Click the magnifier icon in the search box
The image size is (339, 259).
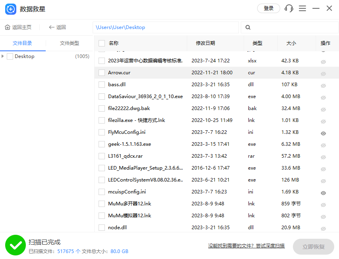click(x=247, y=27)
